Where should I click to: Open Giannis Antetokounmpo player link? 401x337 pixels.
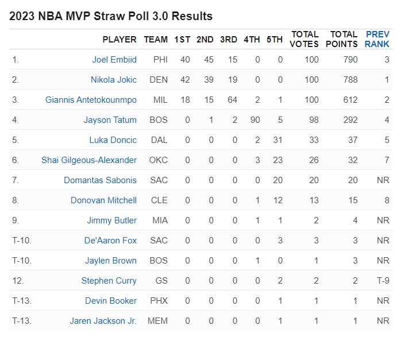coord(91,100)
